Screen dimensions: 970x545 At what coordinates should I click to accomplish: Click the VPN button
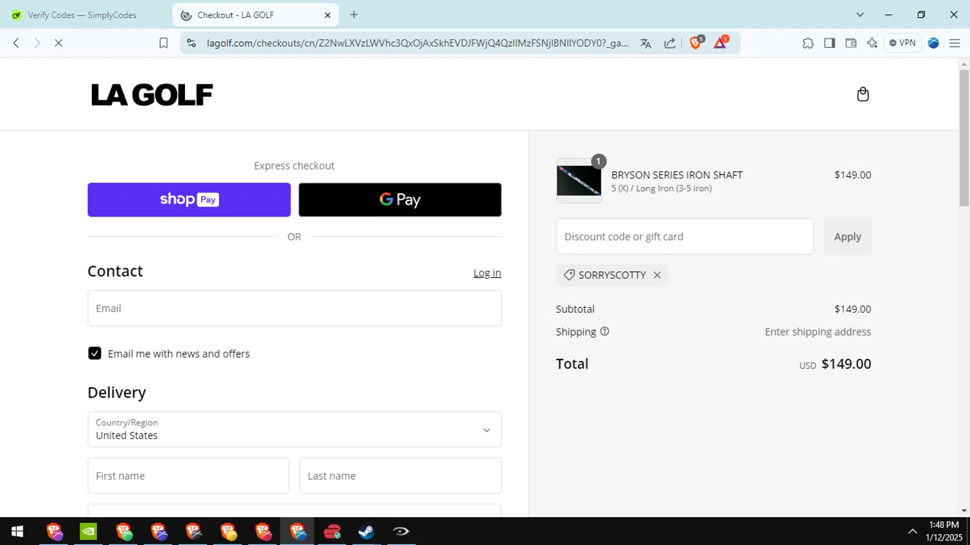(x=903, y=43)
